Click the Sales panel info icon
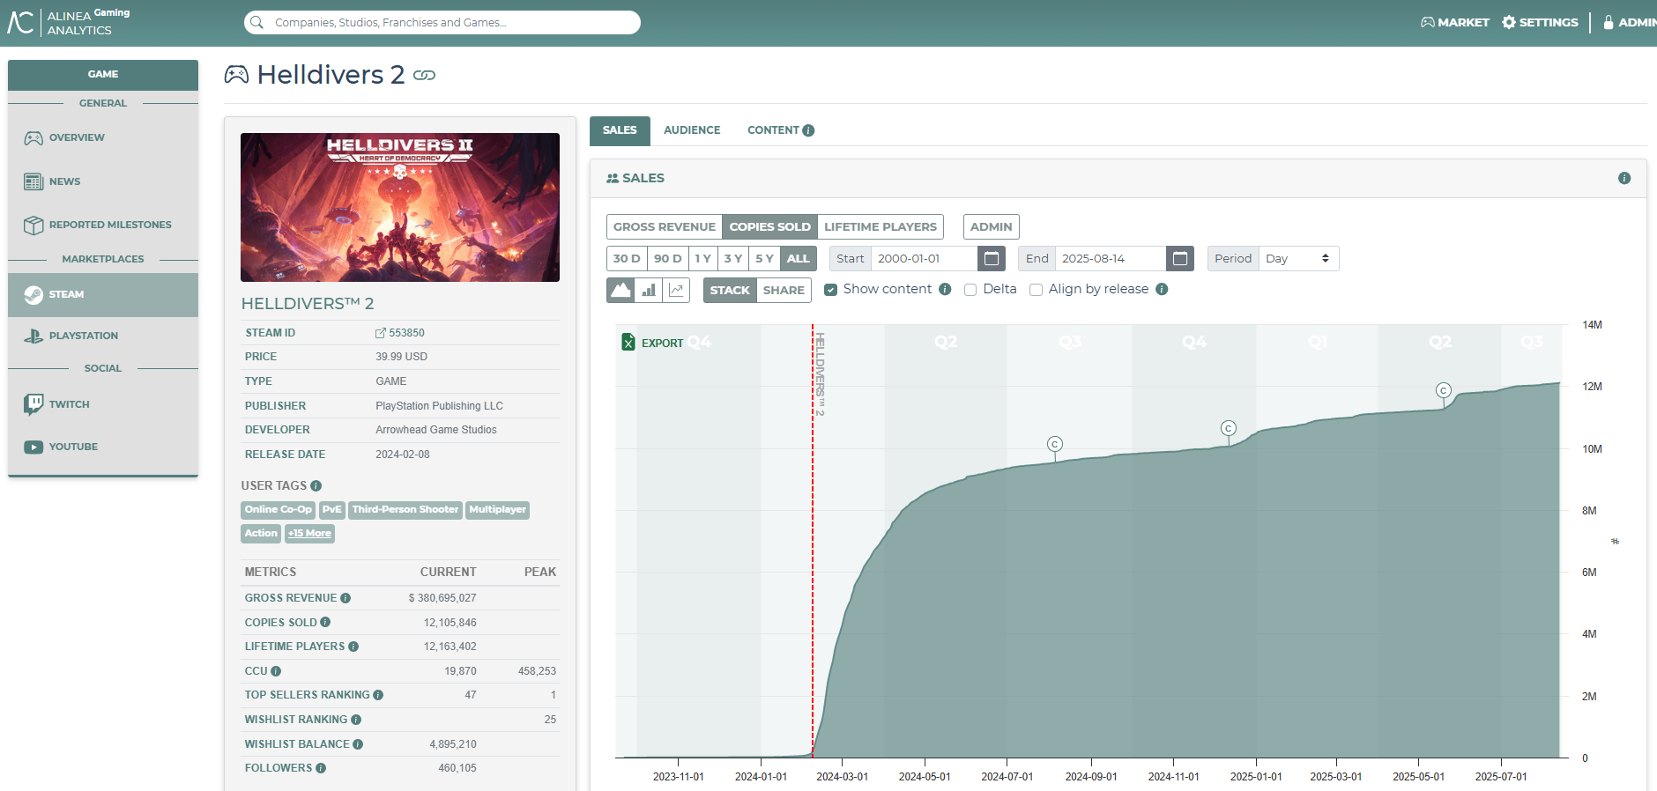 point(1624,178)
